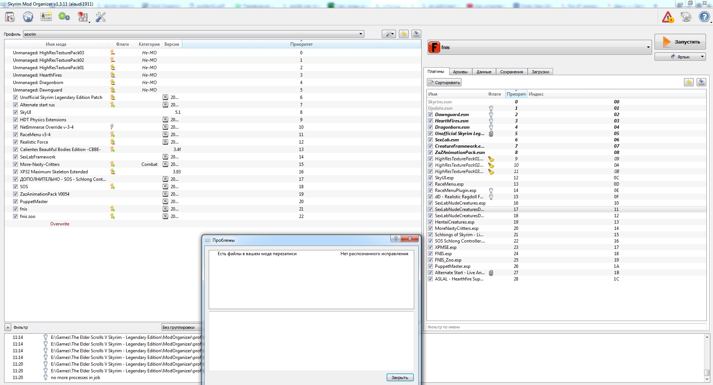
Task: Click the version calendar icon of PuppetMaster
Action: pos(165,201)
